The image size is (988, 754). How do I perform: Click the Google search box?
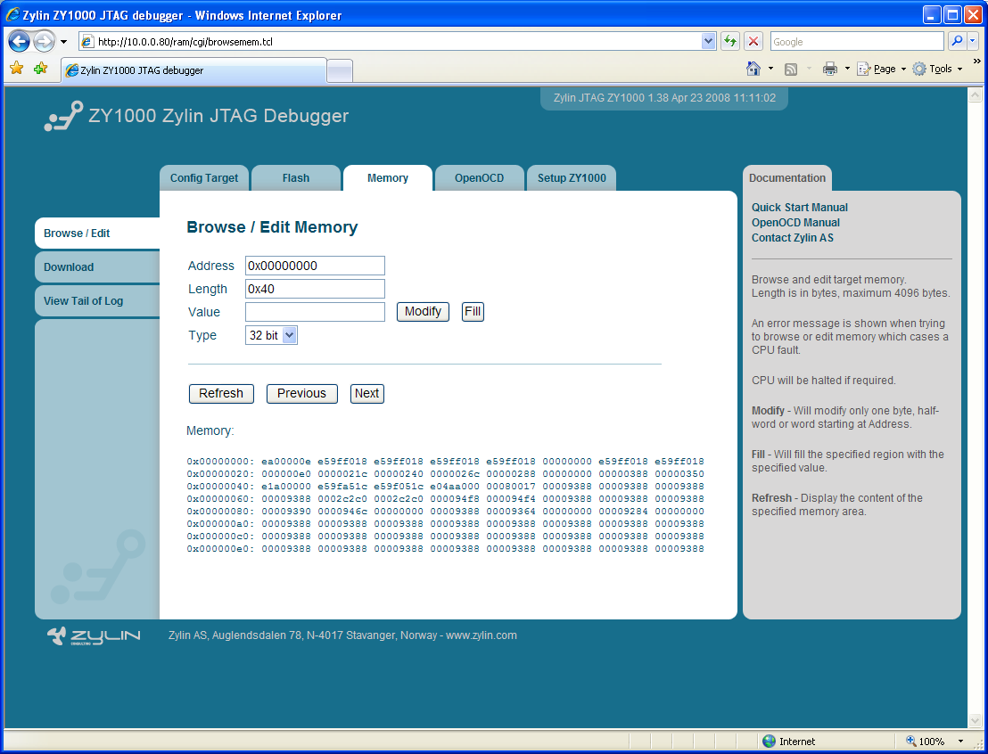click(x=858, y=42)
